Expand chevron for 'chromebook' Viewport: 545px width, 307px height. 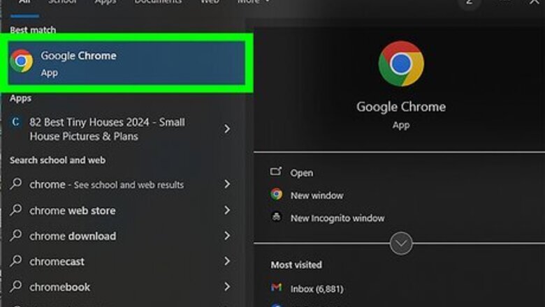[x=227, y=287]
